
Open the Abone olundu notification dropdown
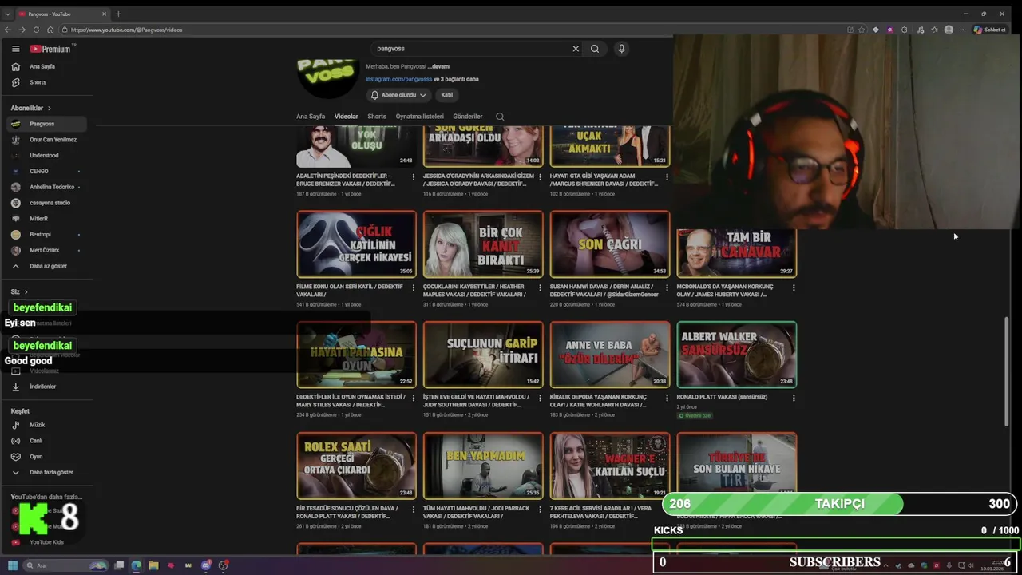398,95
